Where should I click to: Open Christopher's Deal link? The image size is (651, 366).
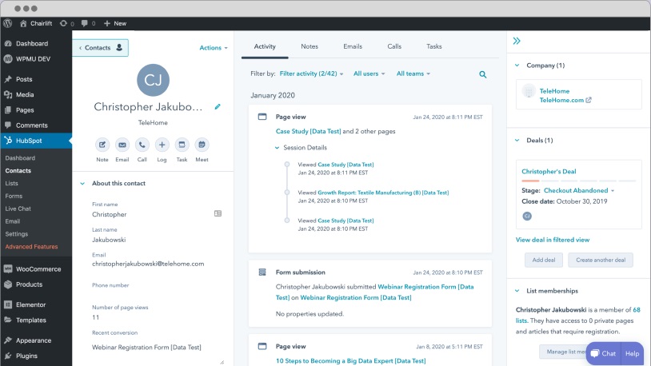pos(549,171)
